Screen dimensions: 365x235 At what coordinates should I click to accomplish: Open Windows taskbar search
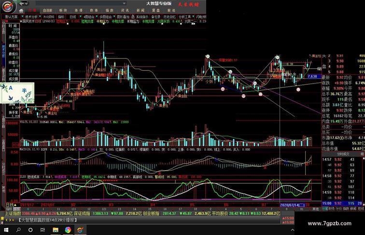(x=18, y=230)
